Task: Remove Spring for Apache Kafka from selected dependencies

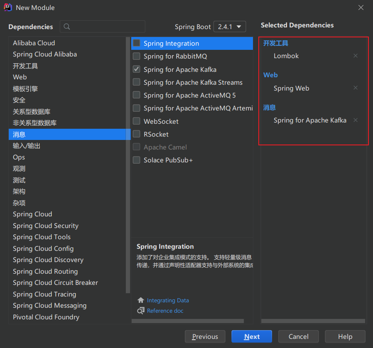Action: tap(356, 120)
